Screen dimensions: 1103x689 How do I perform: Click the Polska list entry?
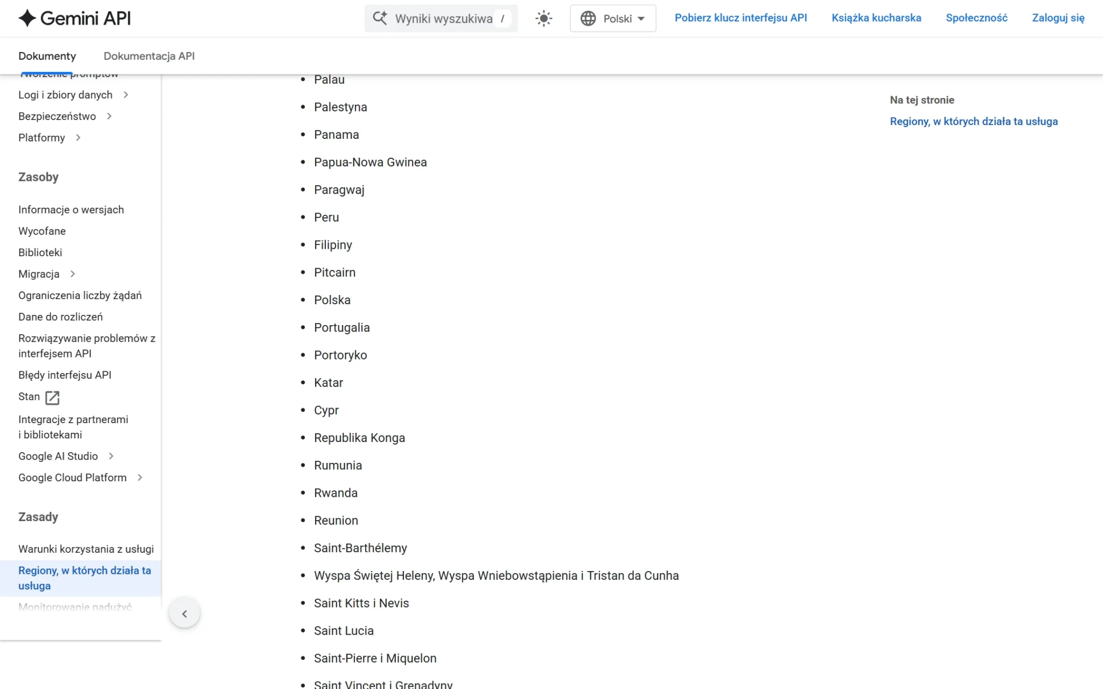click(x=332, y=300)
